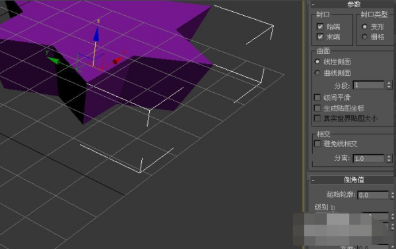Collapse the 参数 rollout header
Image resolution: width=396 pixels, height=249 pixels.
click(354, 5)
